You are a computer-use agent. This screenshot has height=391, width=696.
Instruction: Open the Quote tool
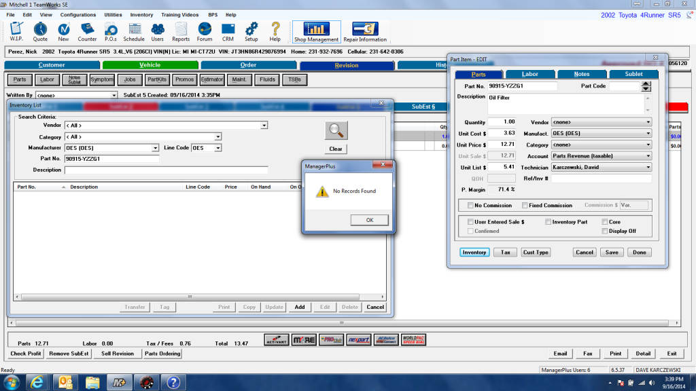click(40, 31)
